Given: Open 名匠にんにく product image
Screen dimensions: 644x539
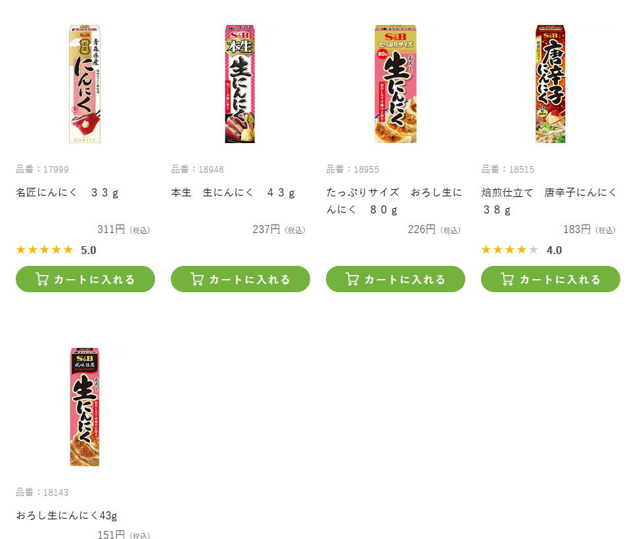Looking at the screenshot, I should (85, 84).
